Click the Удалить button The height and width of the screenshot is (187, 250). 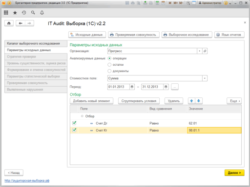174,101
